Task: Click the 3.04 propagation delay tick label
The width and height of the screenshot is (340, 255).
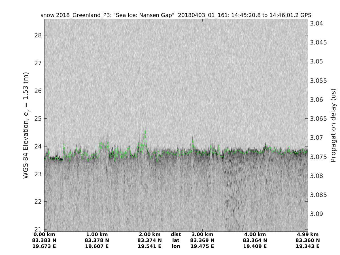Action: [316, 23]
